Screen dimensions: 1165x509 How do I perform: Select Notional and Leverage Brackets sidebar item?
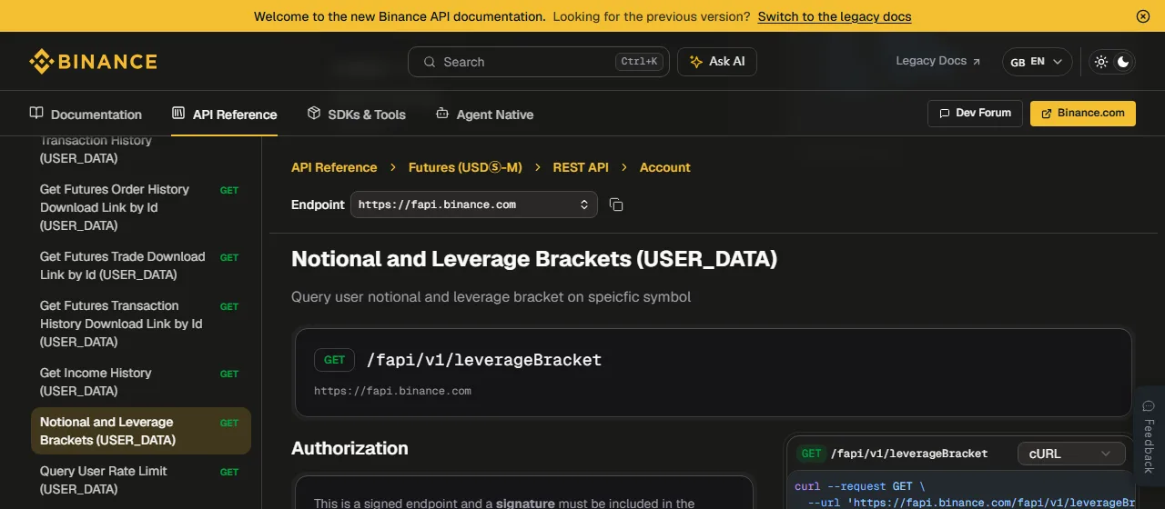pos(140,431)
